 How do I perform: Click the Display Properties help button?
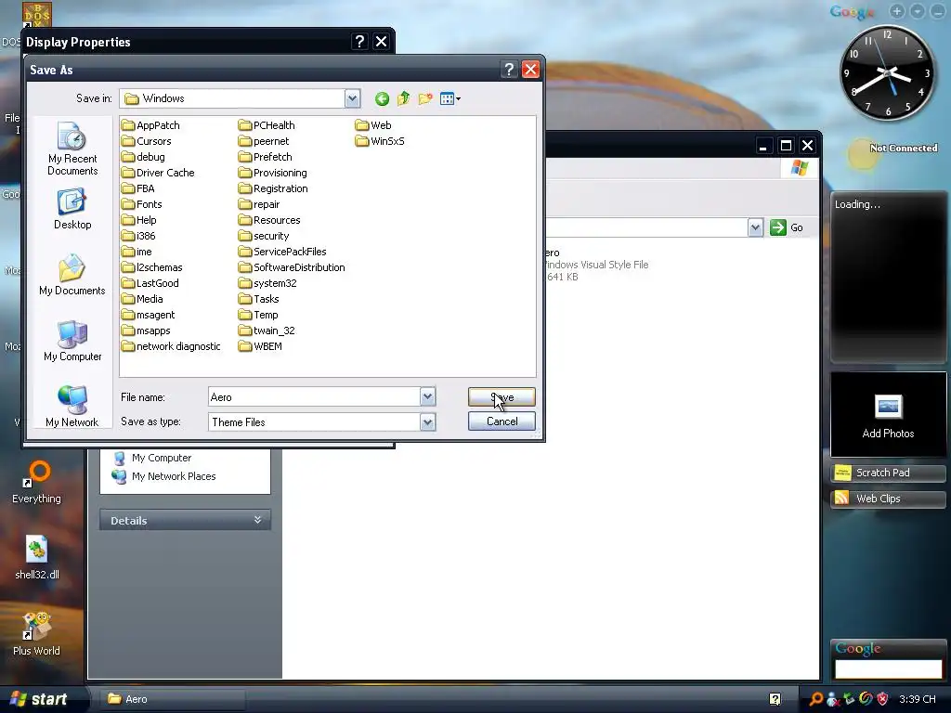[x=359, y=41]
